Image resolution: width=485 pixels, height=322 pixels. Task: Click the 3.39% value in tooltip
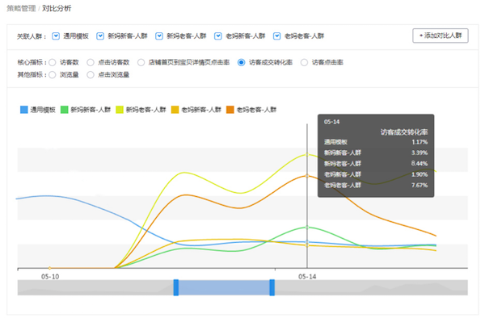tap(420, 153)
